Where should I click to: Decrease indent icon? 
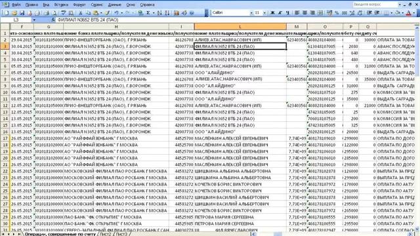(369, 13)
